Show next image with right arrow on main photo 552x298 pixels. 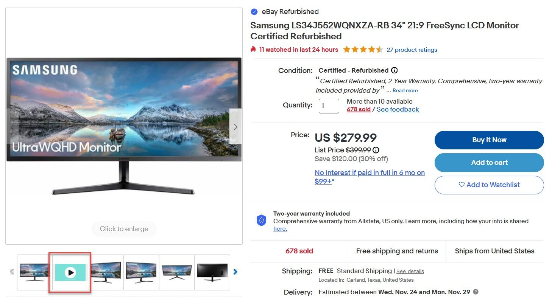click(x=235, y=126)
